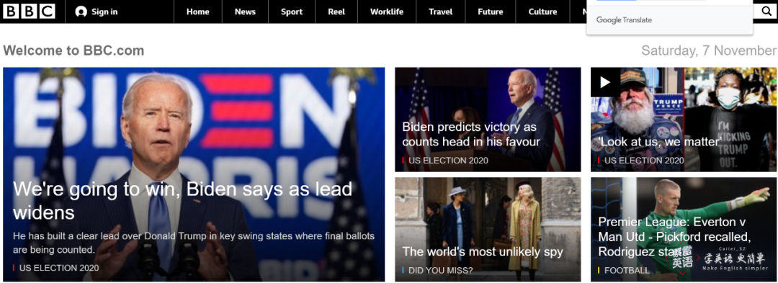Play the 'Look at us, we matter' video
This screenshot has height=283, width=778.
(605, 82)
